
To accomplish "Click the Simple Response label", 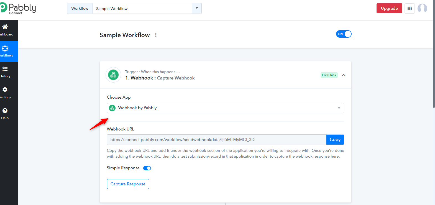I will coord(123,168).
